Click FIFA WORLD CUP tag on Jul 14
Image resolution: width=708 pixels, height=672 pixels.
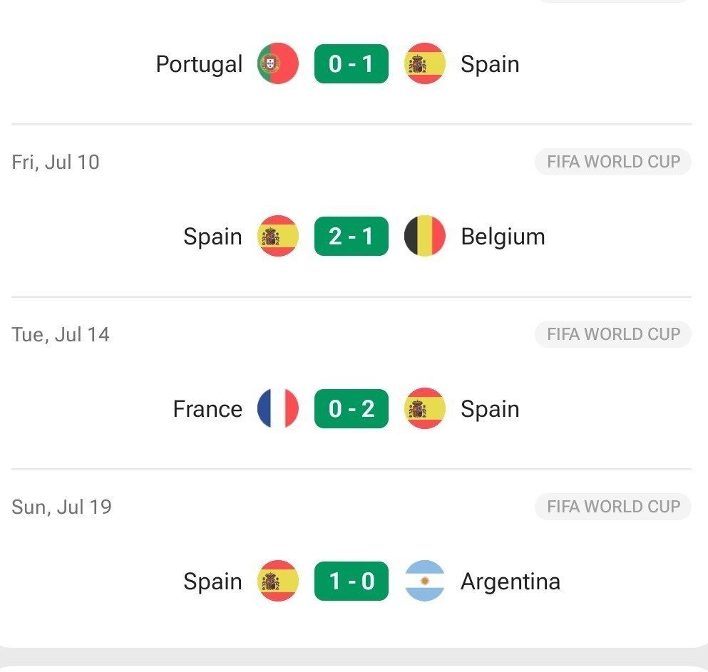coord(613,334)
